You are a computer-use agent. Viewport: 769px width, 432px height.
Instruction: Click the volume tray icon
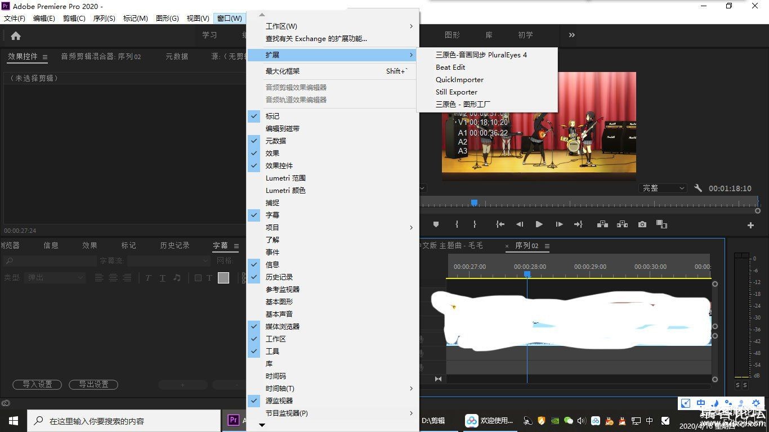[582, 420]
